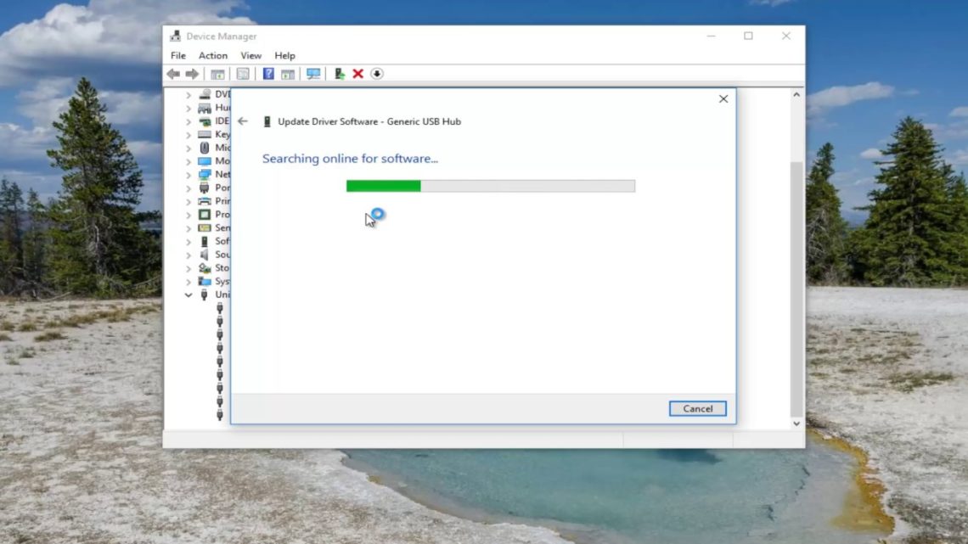Expand the Network adapters branch
This screenshot has height=544, width=968.
coord(188,174)
